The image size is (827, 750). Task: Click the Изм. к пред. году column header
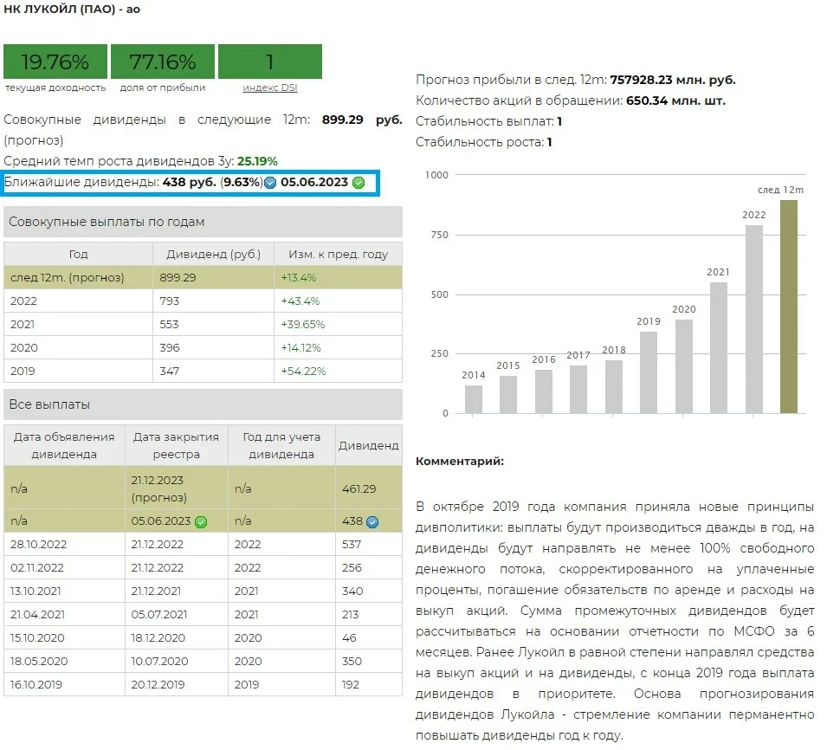(338, 255)
